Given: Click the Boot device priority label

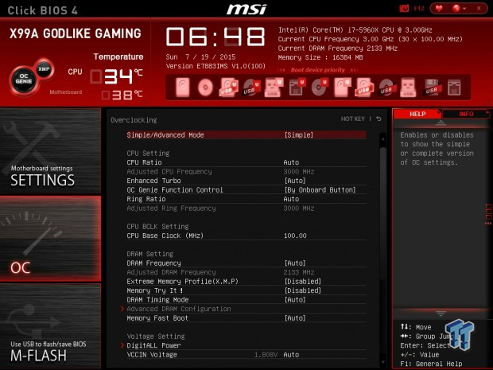Looking at the screenshot, I should pyautogui.click(x=317, y=70).
